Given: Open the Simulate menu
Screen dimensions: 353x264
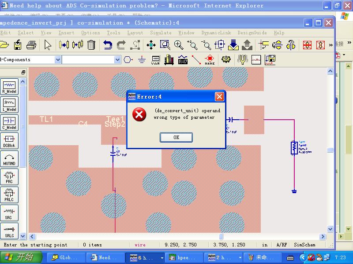Looking at the screenshot, I should (x=161, y=33).
